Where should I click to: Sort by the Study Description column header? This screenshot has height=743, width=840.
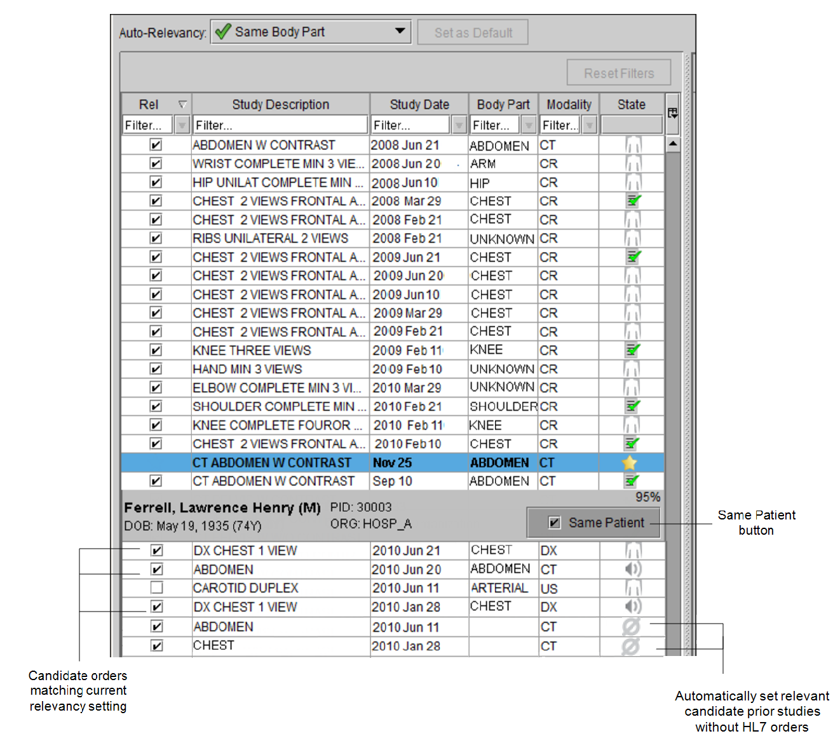(x=280, y=104)
